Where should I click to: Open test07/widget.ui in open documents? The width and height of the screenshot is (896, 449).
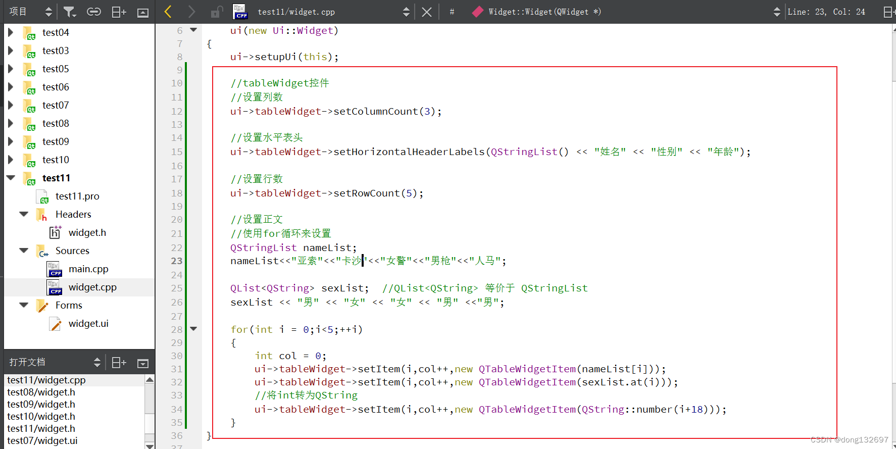coord(42,440)
